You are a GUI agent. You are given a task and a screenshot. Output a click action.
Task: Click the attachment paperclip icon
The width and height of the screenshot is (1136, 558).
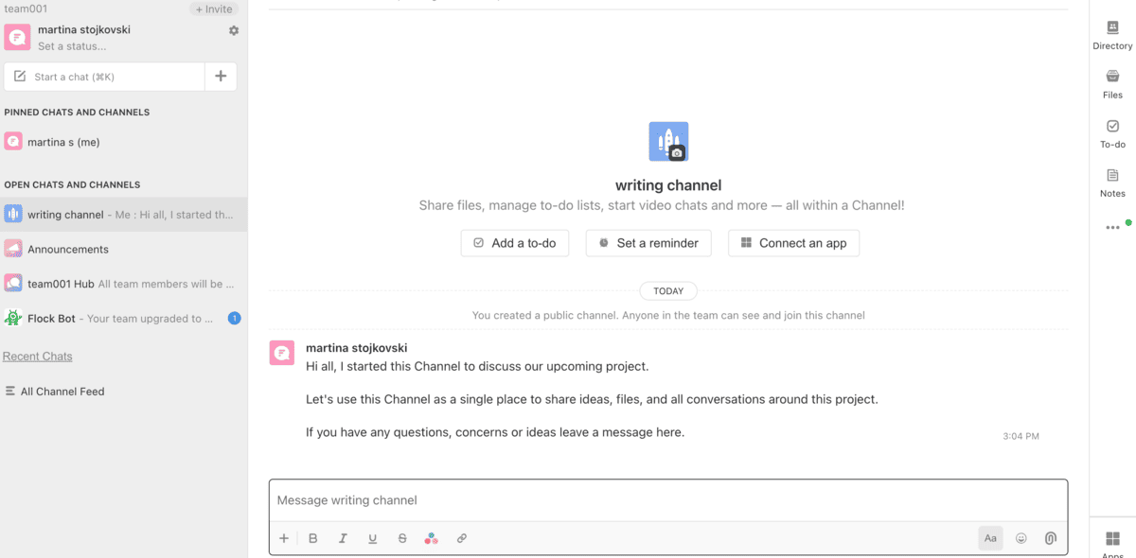click(x=1050, y=538)
